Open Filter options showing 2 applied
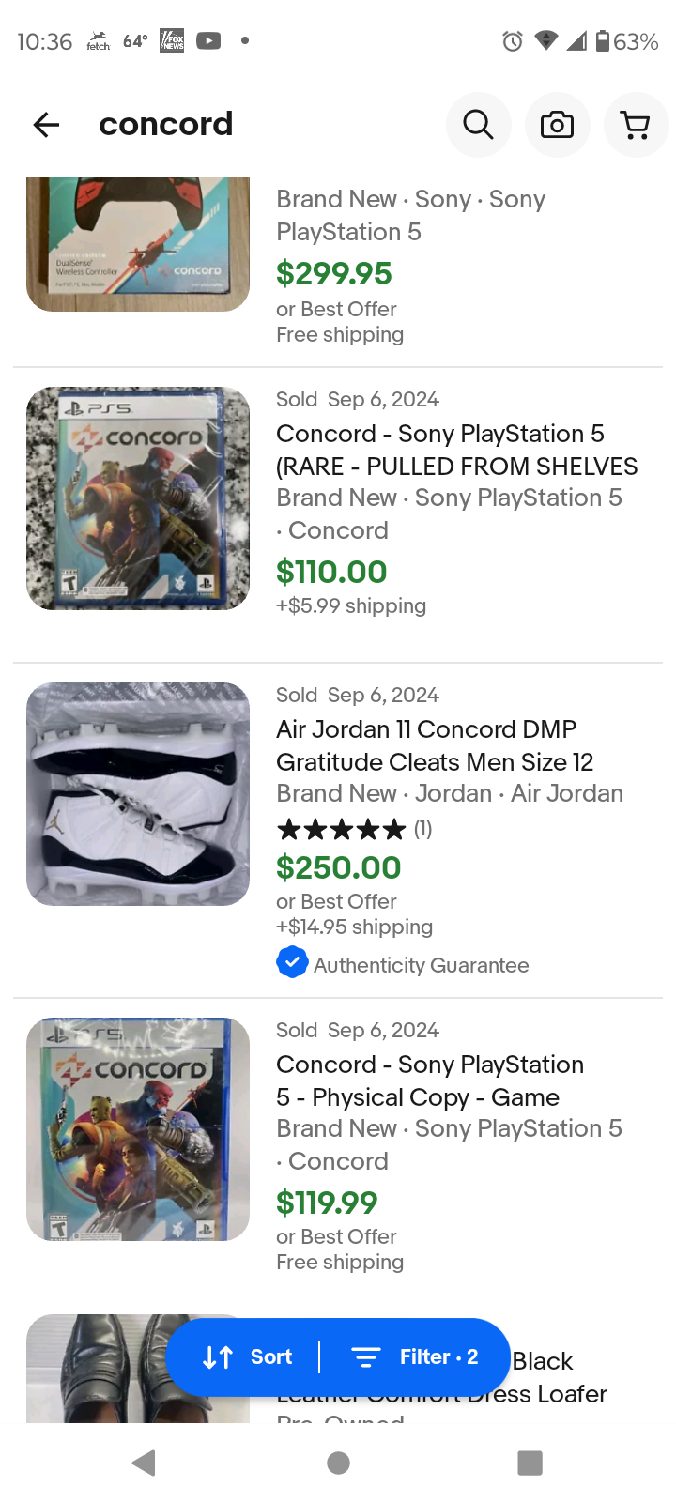 pyautogui.click(x=415, y=1357)
